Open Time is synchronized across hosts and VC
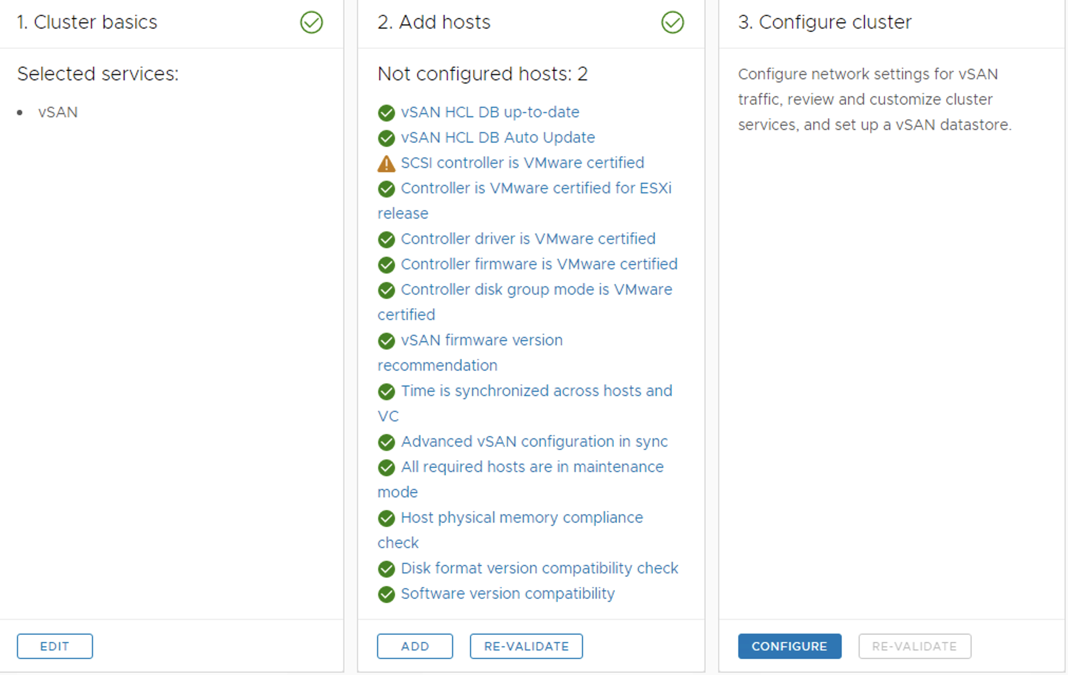Image resolution: width=1068 pixels, height=675 pixels. coord(525,404)
